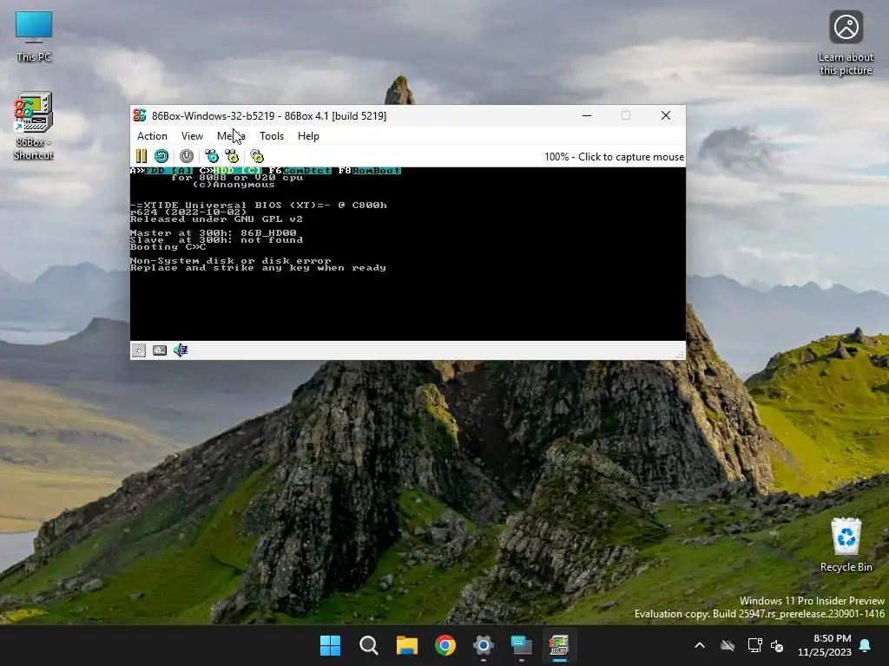The image size is (889, 666).
Task: Click the resize grip in 86Box status bar
Action: tap(680, 355)
